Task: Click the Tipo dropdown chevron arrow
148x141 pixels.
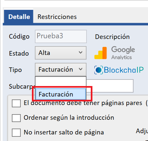Action: click(81, 69)
